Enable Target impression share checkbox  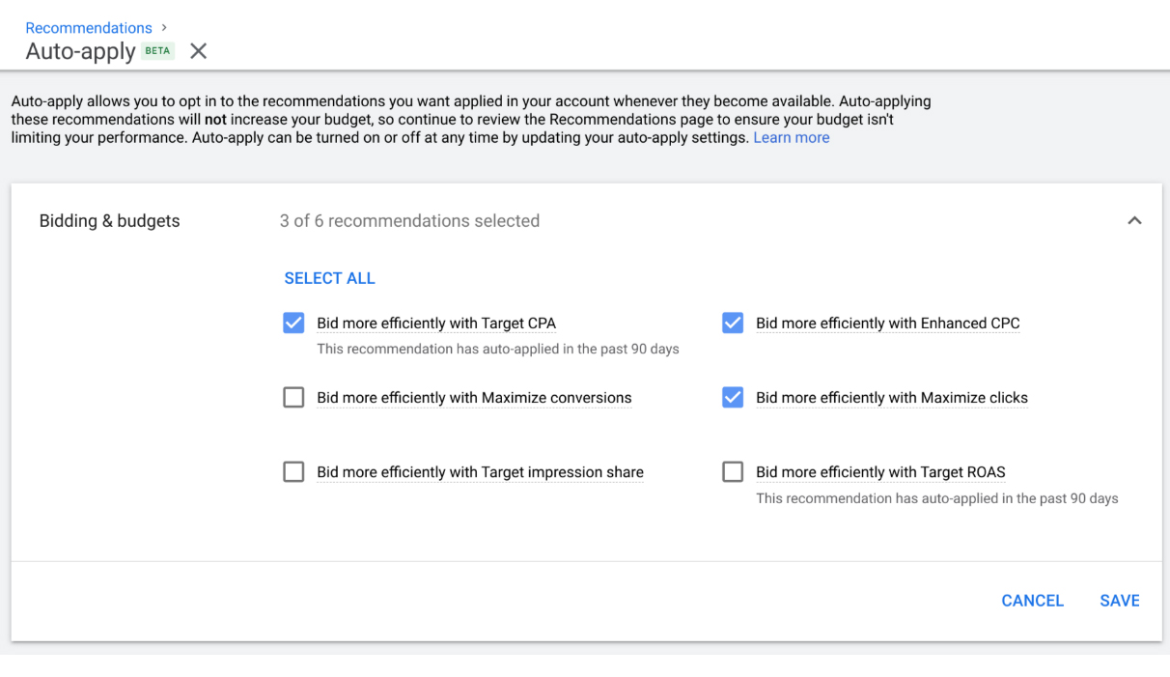pyautogui.click(x=293, y=472)
